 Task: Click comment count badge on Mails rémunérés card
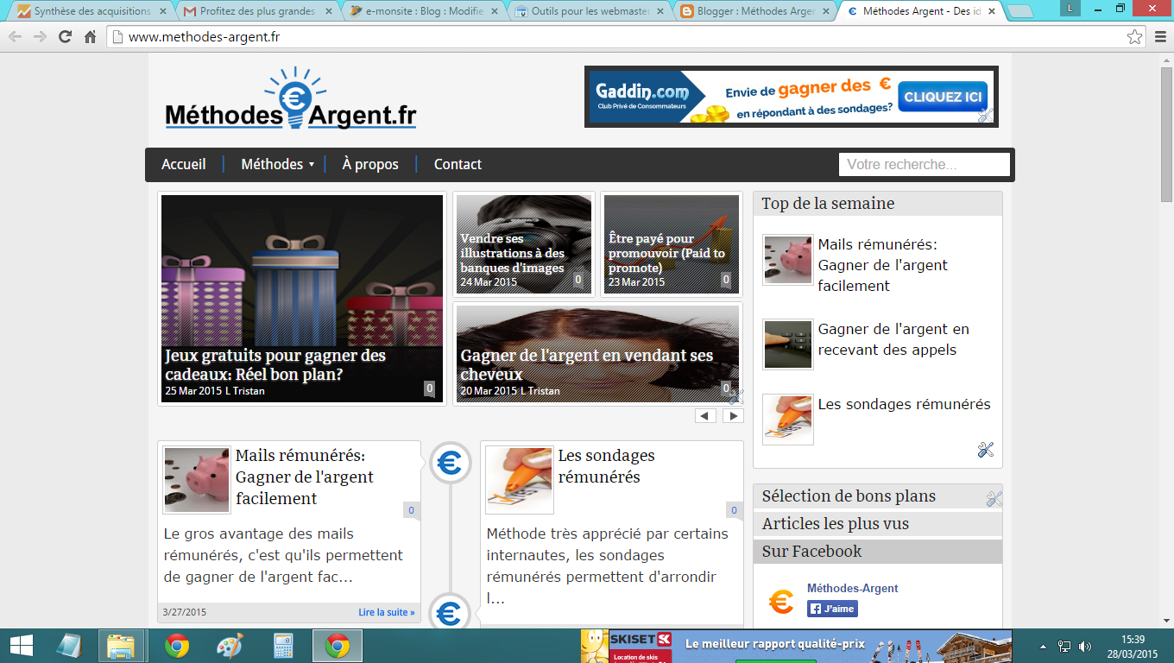[411, 510]
